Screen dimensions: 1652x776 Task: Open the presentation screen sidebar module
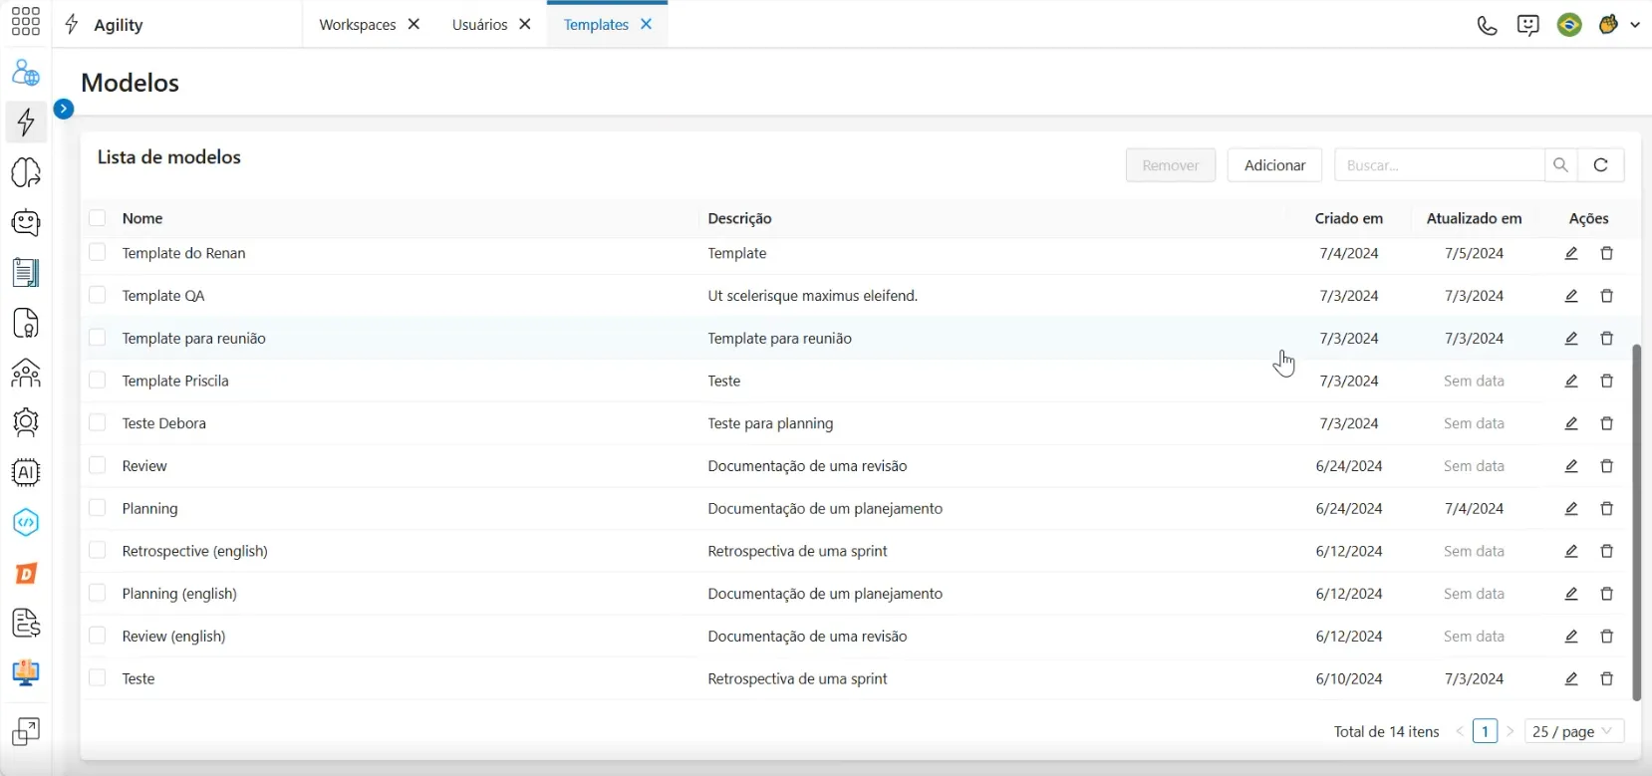(26, 673)
